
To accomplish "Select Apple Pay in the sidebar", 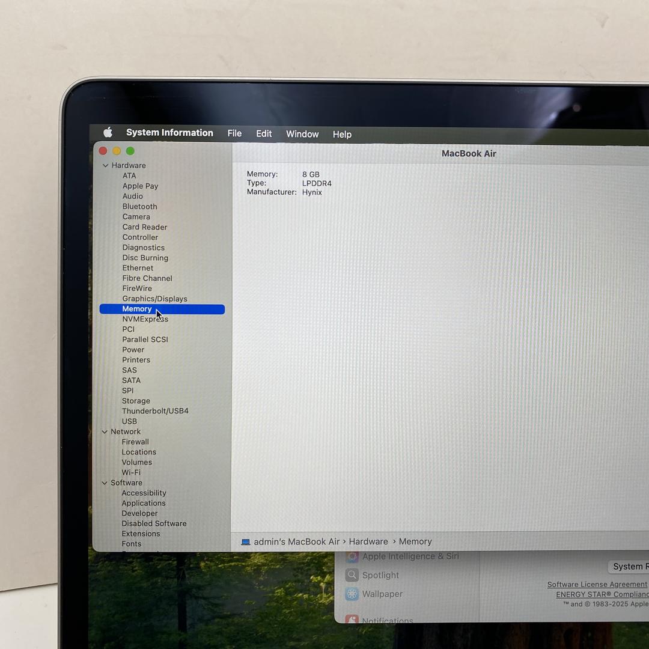I will coord(140,186).
